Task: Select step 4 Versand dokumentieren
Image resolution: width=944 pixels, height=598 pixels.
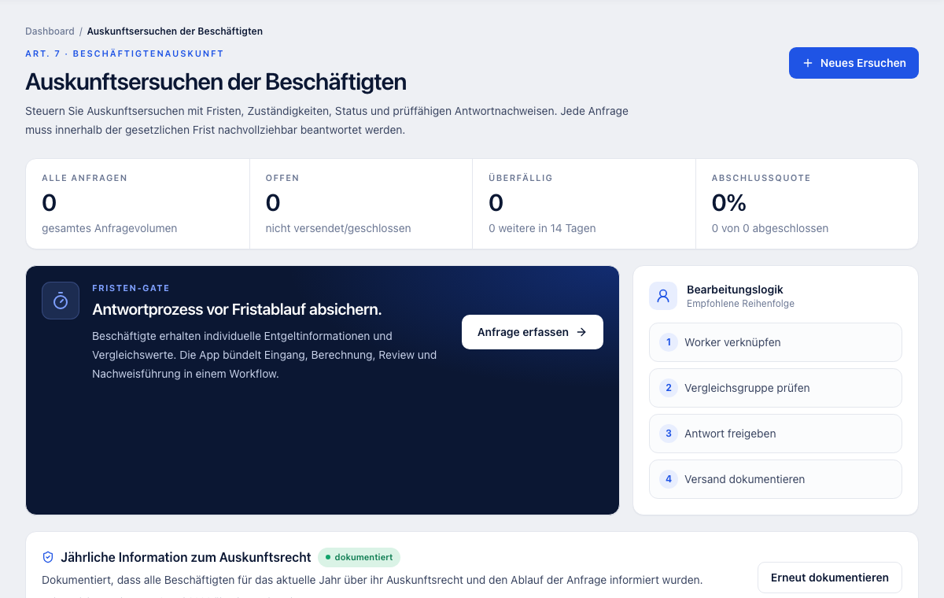Action: [x=776, y=479]
